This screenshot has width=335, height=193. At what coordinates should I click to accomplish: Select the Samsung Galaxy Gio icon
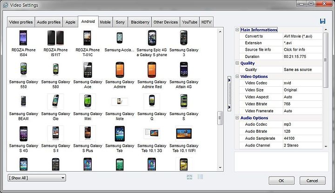55,101
